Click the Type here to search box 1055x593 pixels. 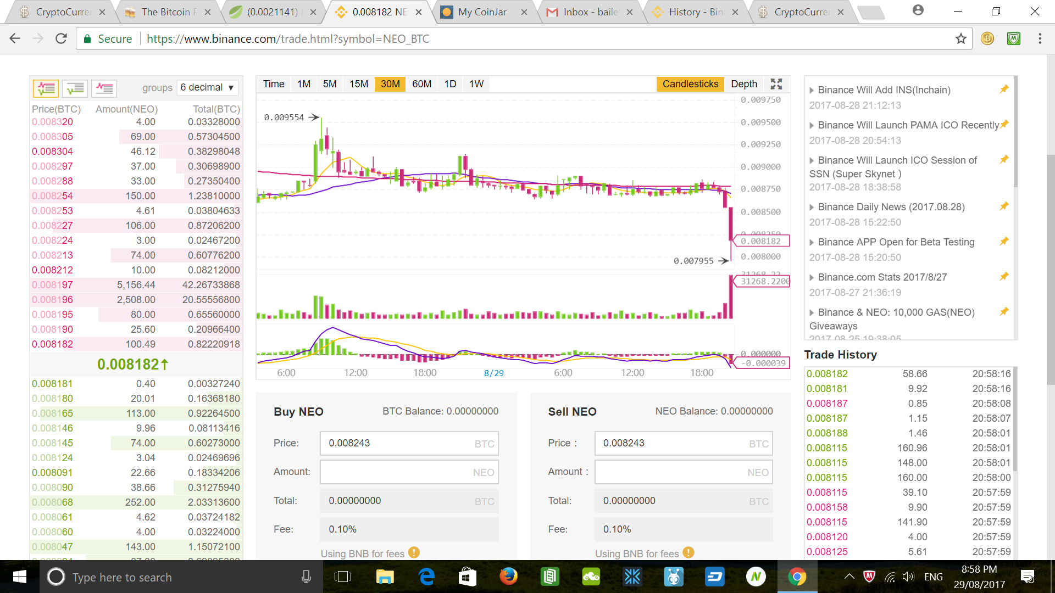[181, 577]
